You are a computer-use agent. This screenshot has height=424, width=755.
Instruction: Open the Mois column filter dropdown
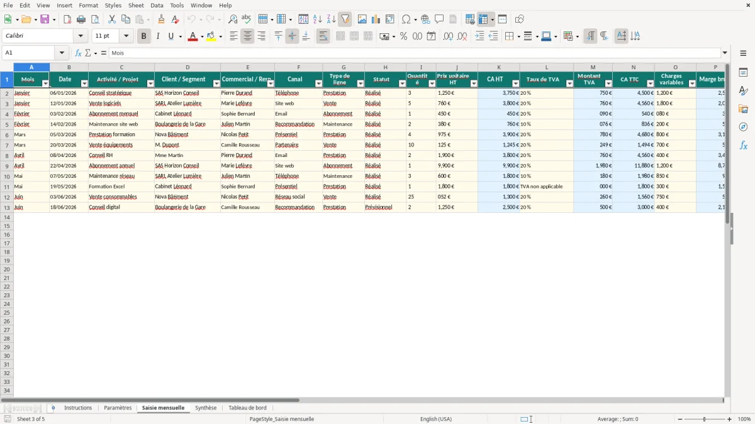[x=45, y=84]
